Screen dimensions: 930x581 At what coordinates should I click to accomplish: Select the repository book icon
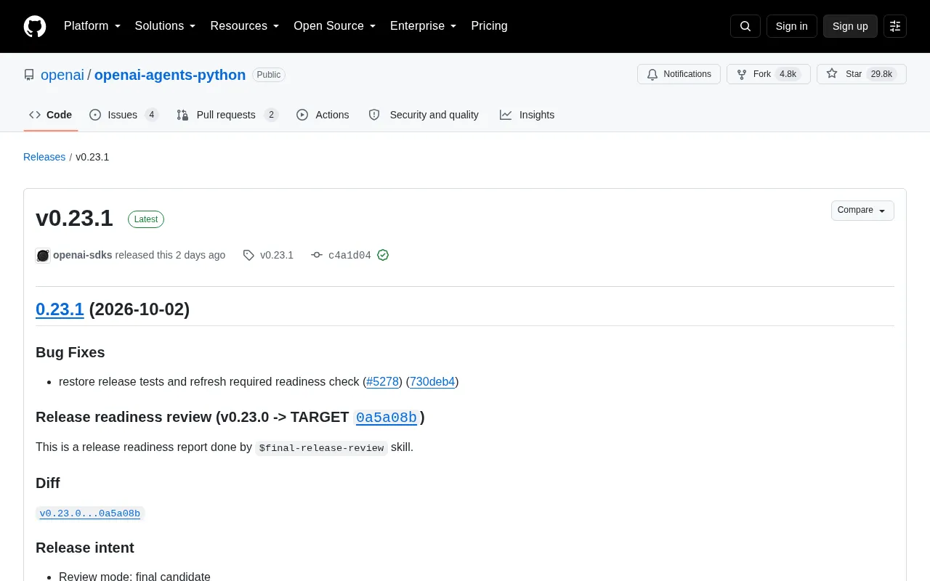pos(29,75)
